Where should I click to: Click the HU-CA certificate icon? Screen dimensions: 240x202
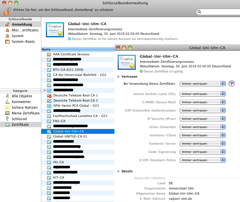tap(49, 162)
